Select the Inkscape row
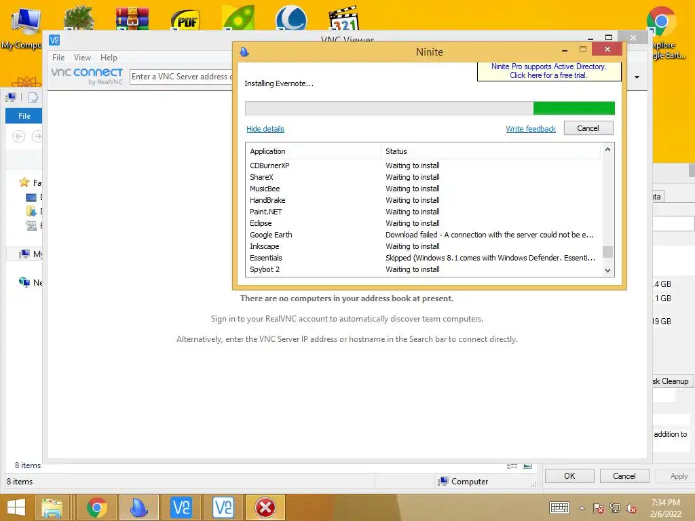The height and width of the screenshot is (521, 695). click(x=424, y=246)
